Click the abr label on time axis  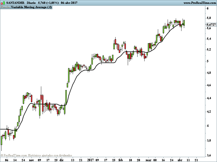[x=180, y=160]
